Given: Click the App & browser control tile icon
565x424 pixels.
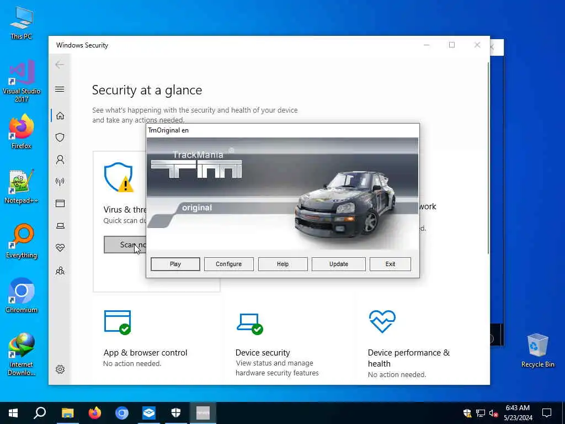Looking at the screenshot, I should (118, 322).
